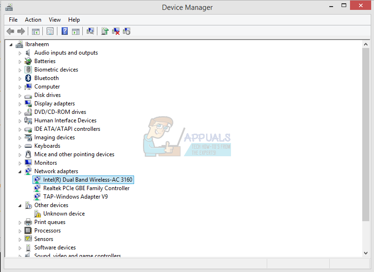Select Realtek PCIe GBE Family Controller

point(87,188)
